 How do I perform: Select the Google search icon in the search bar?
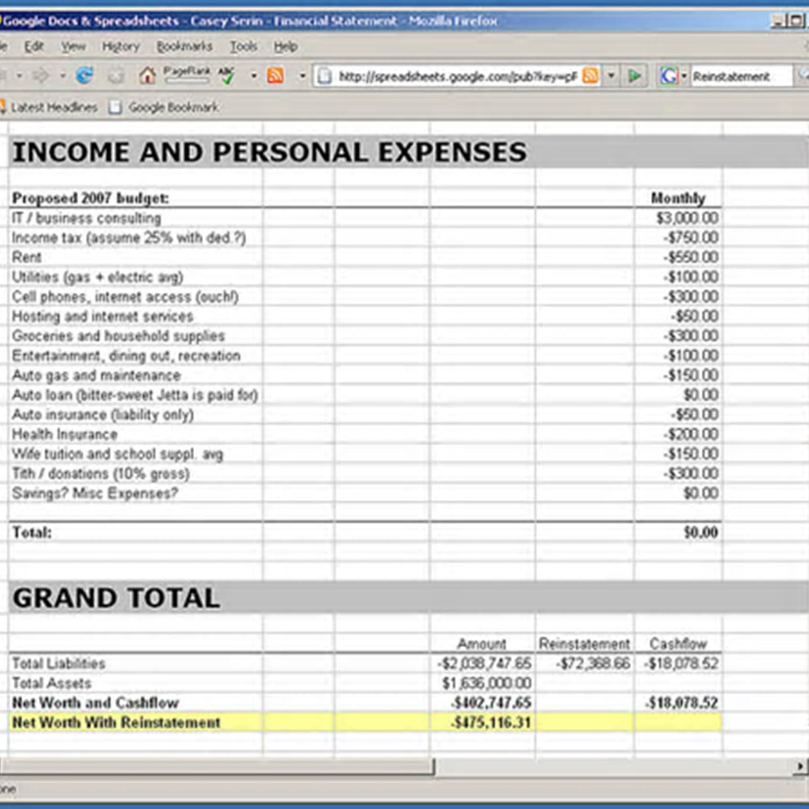click(669, 76)
